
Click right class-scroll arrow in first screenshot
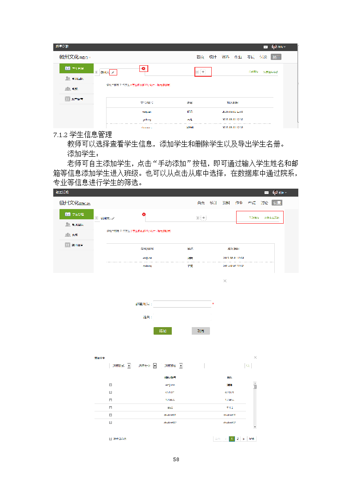pyautogui.click(x=197, y=72)
